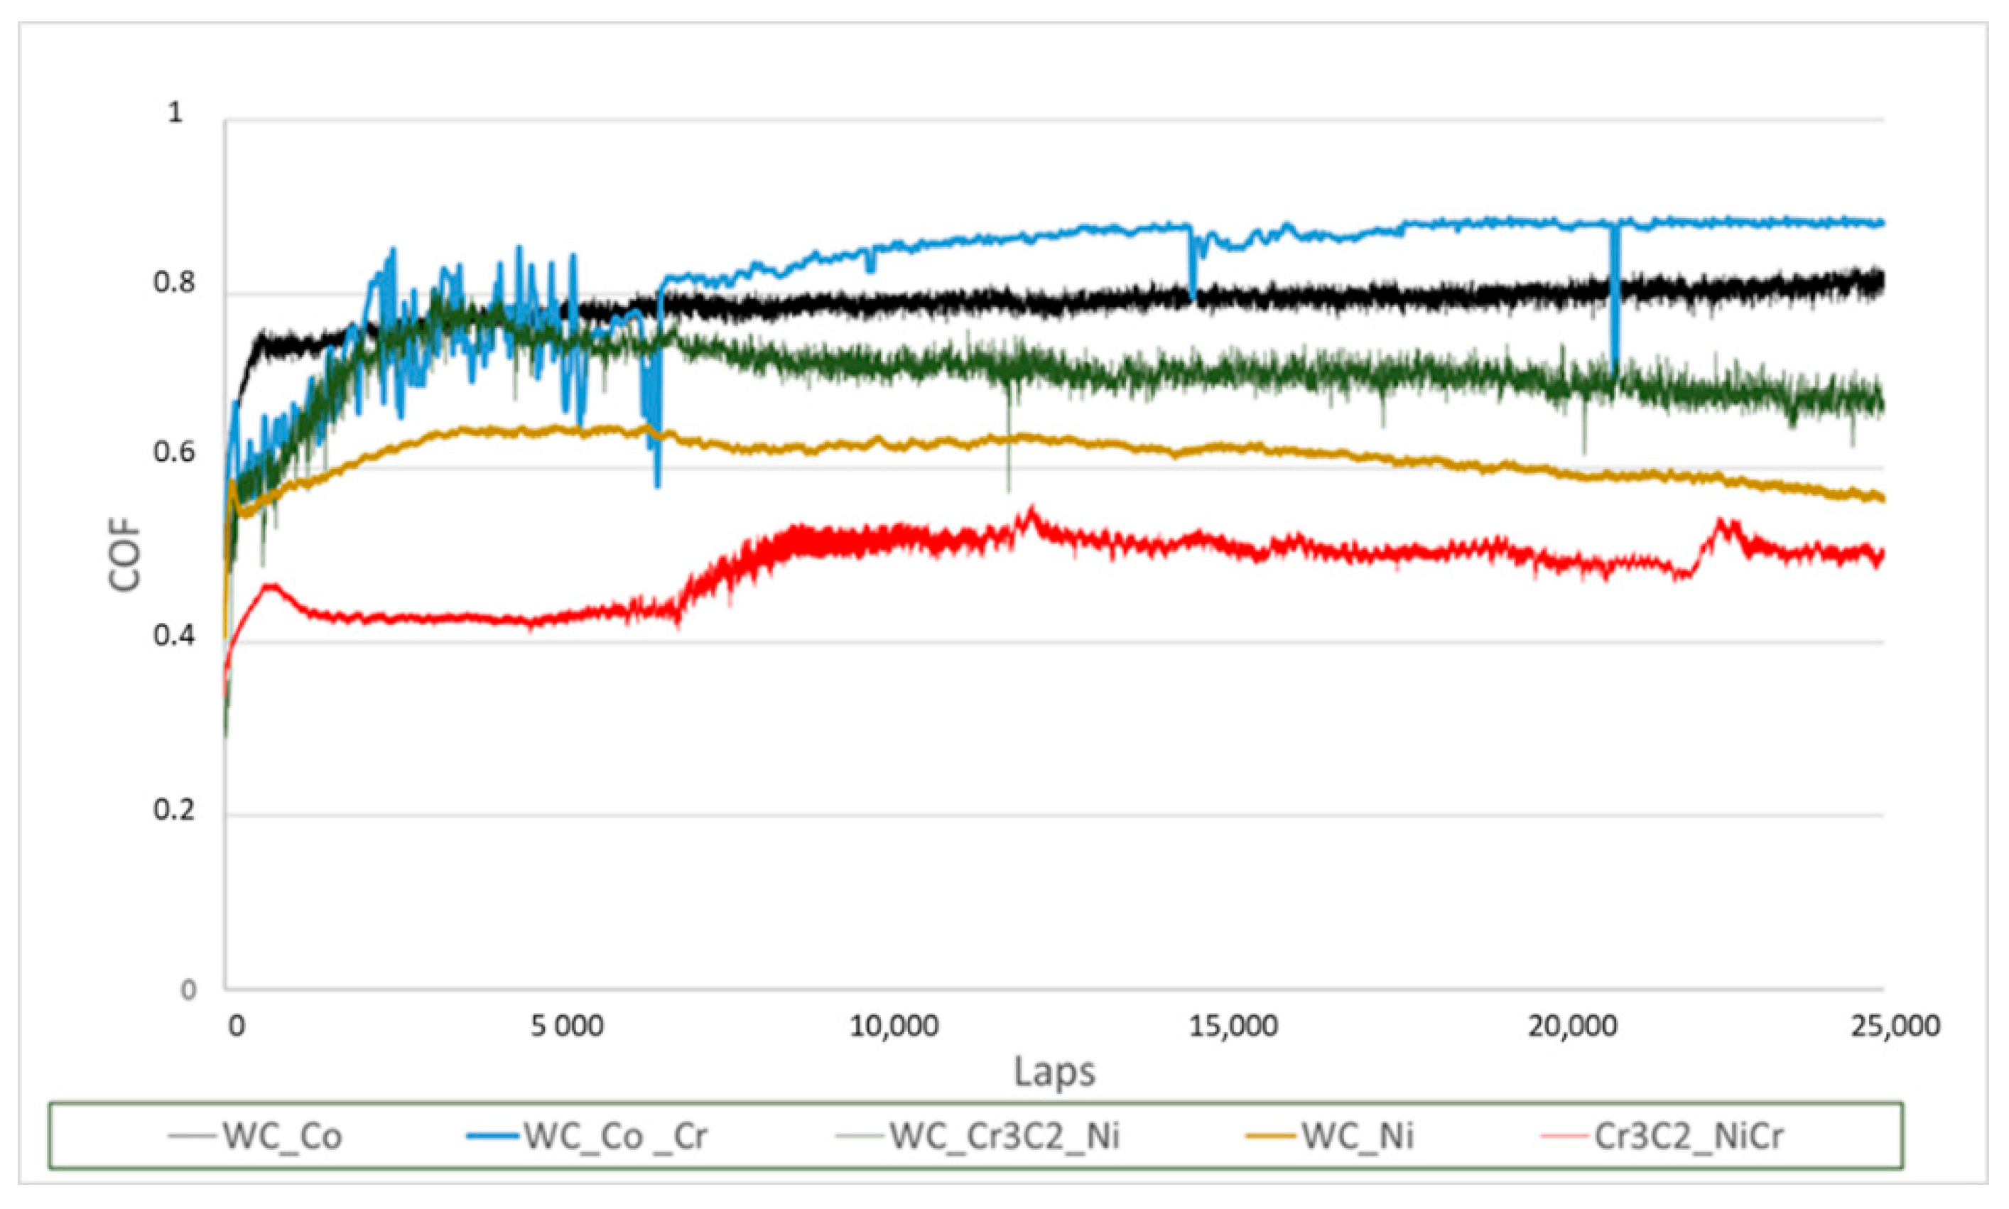2009x1209 pixels.
Task: Click the 10,000 x-axis tick label
Action: pos(894,1026)
